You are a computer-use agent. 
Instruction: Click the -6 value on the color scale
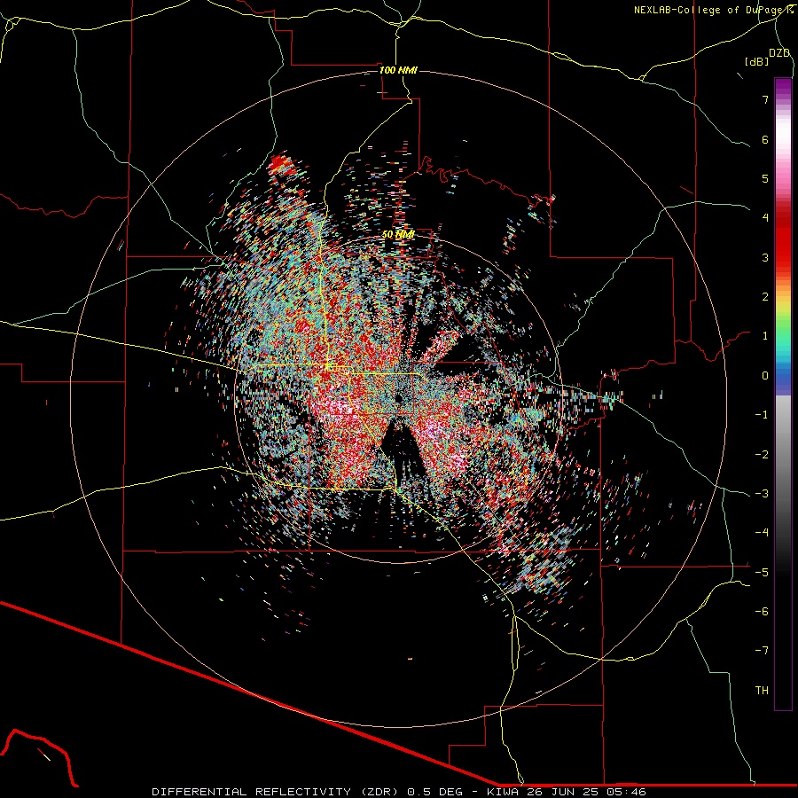coord(762,612)
